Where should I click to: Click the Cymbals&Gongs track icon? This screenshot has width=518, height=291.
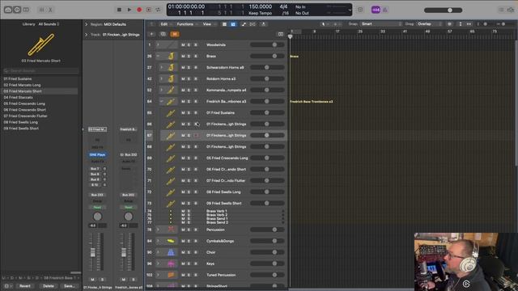pos(171,241)
